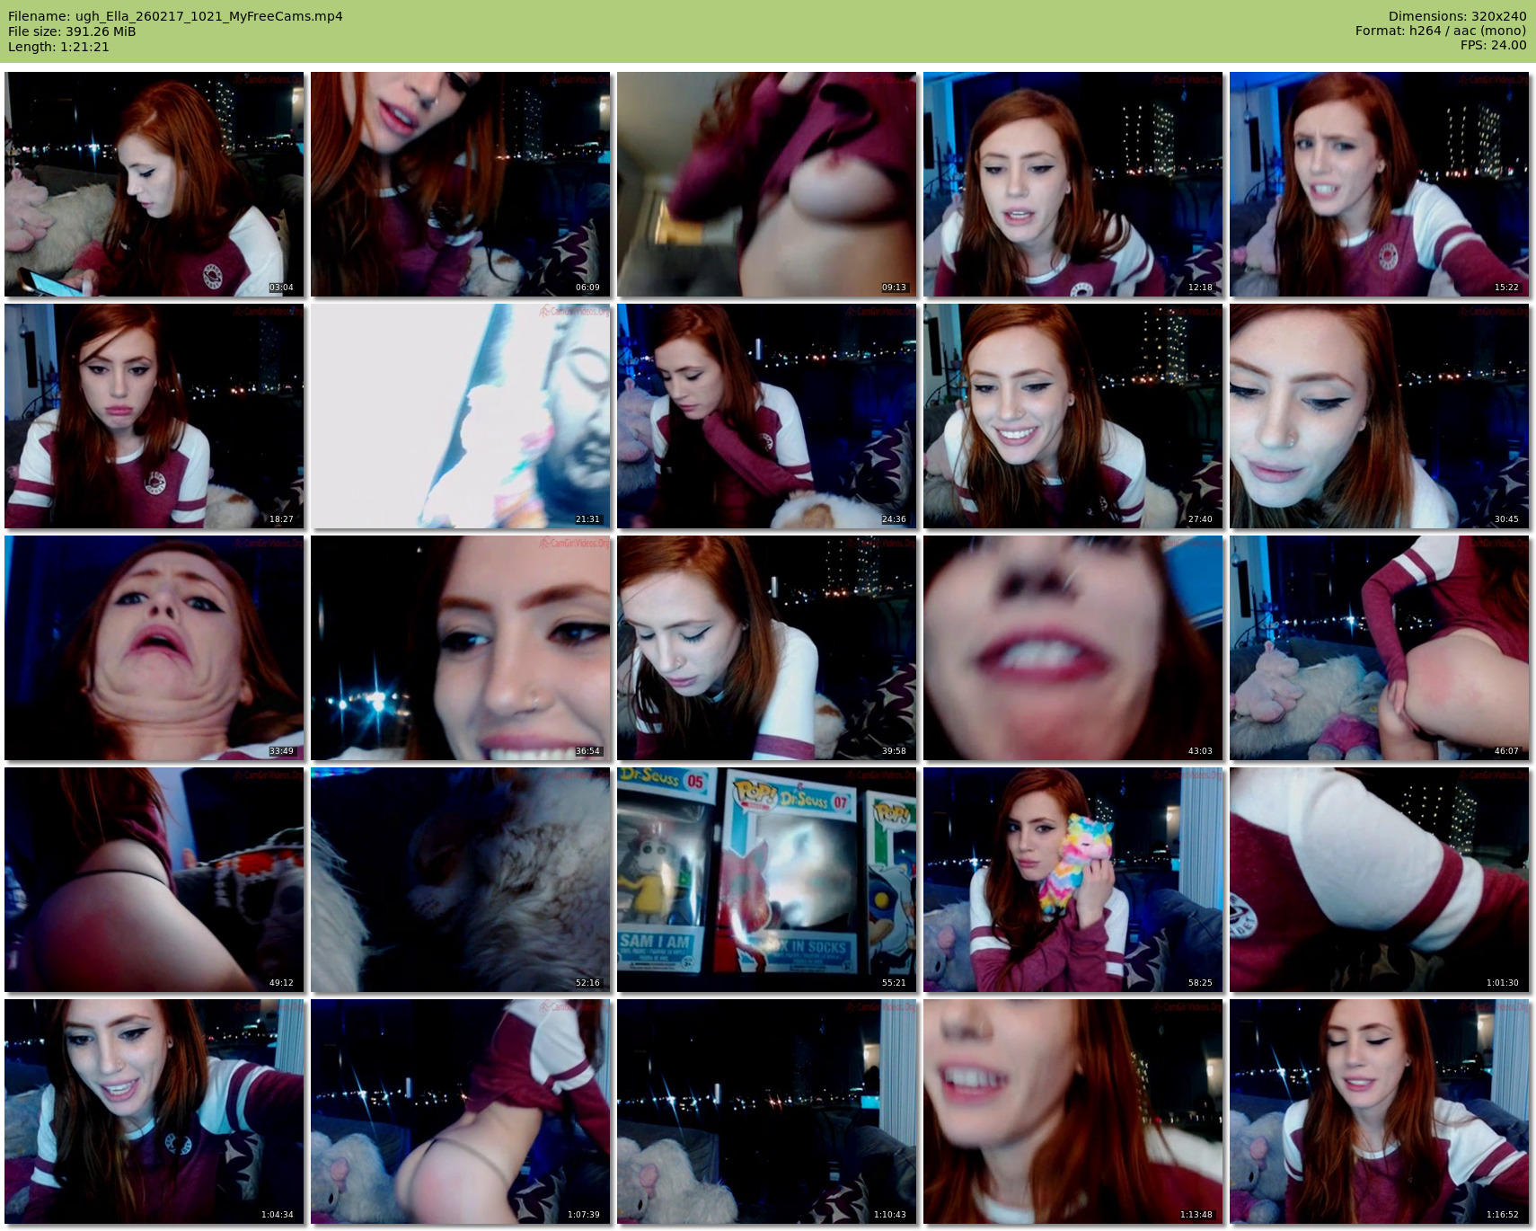Click the frame marked 1:04:34
Image resolution: width=1536 pixels, height=1231 pixels.
pyautogui.click(x=154, y=1111)
